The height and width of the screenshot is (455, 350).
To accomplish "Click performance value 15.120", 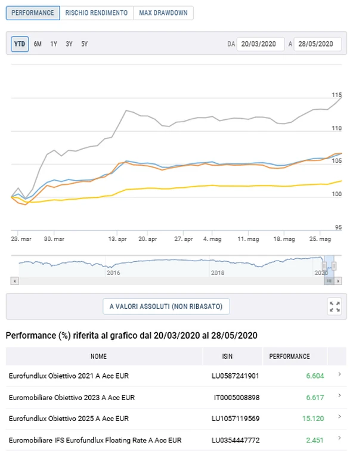I will [313, 419].
